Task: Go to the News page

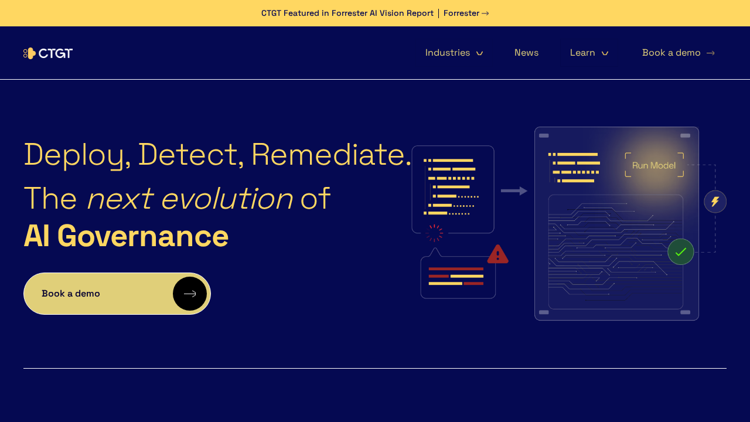Action: pos(526,53)
